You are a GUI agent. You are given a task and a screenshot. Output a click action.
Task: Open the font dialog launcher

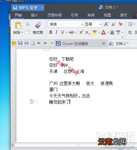tap(122, 38)
